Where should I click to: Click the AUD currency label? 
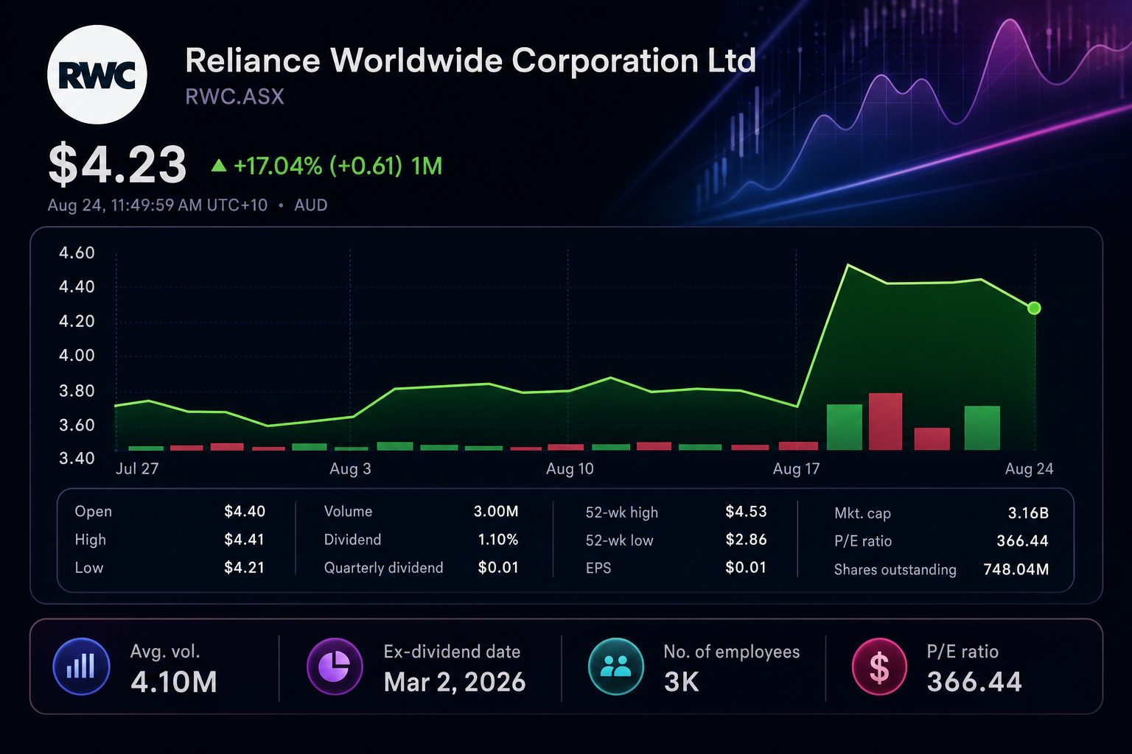pos(310,205)
